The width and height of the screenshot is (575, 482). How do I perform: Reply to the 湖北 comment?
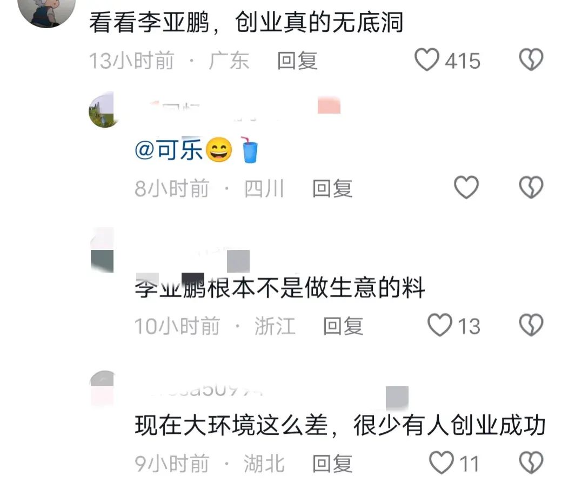332,463
